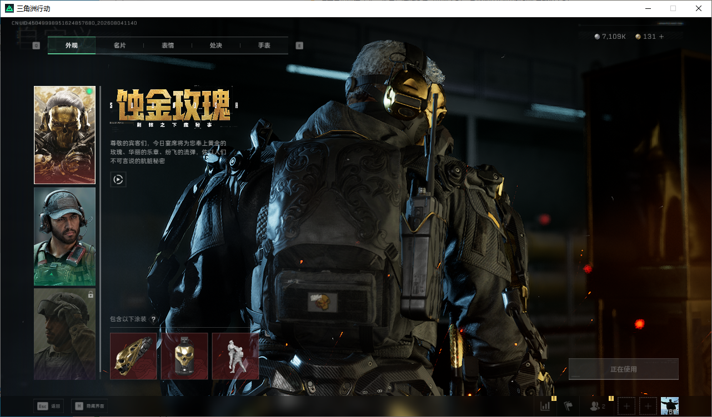This screenshot has height=417, width=712.
Task: Select the locked helmeted operator skin
Action: point(64,334)
